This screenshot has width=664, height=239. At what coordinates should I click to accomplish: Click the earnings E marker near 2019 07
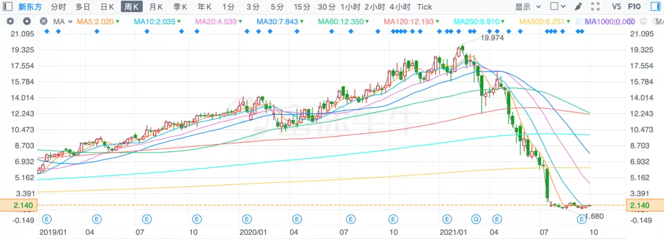coord(147,219)
